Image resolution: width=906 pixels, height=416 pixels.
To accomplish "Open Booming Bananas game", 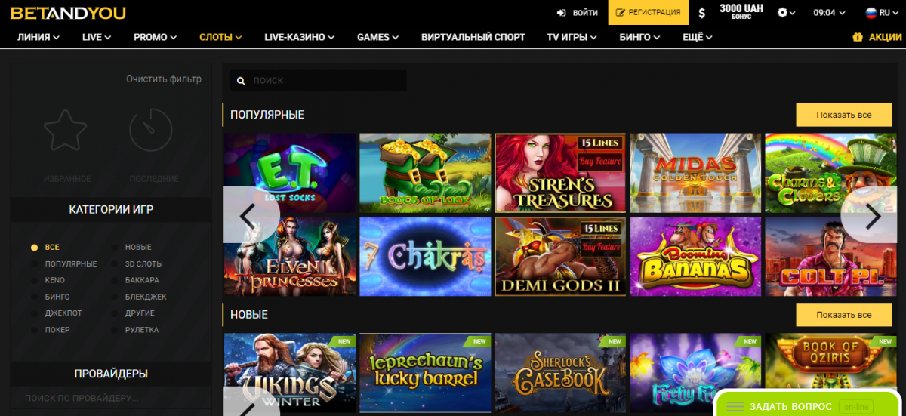I will coord(695,257).
